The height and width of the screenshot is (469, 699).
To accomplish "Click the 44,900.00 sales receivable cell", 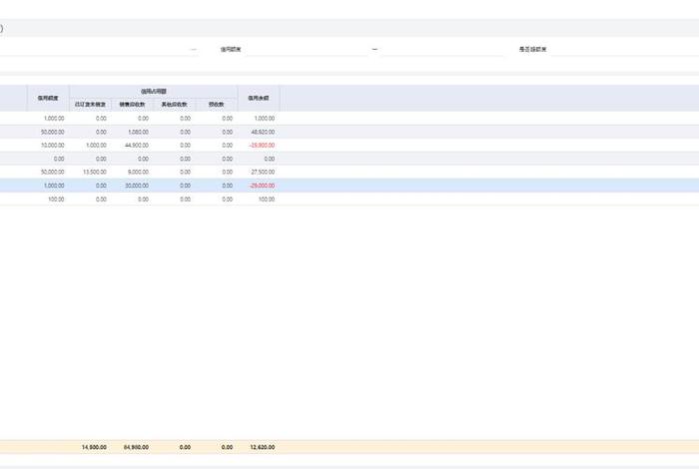I will point(135,145).
